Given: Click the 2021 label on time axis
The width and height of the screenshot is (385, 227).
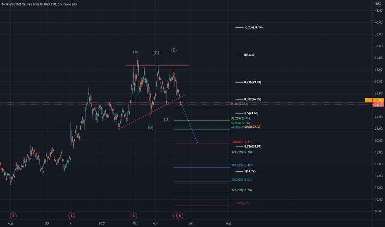Looking at the screenshot, I should pyautogui.click(x=102, y=223).
